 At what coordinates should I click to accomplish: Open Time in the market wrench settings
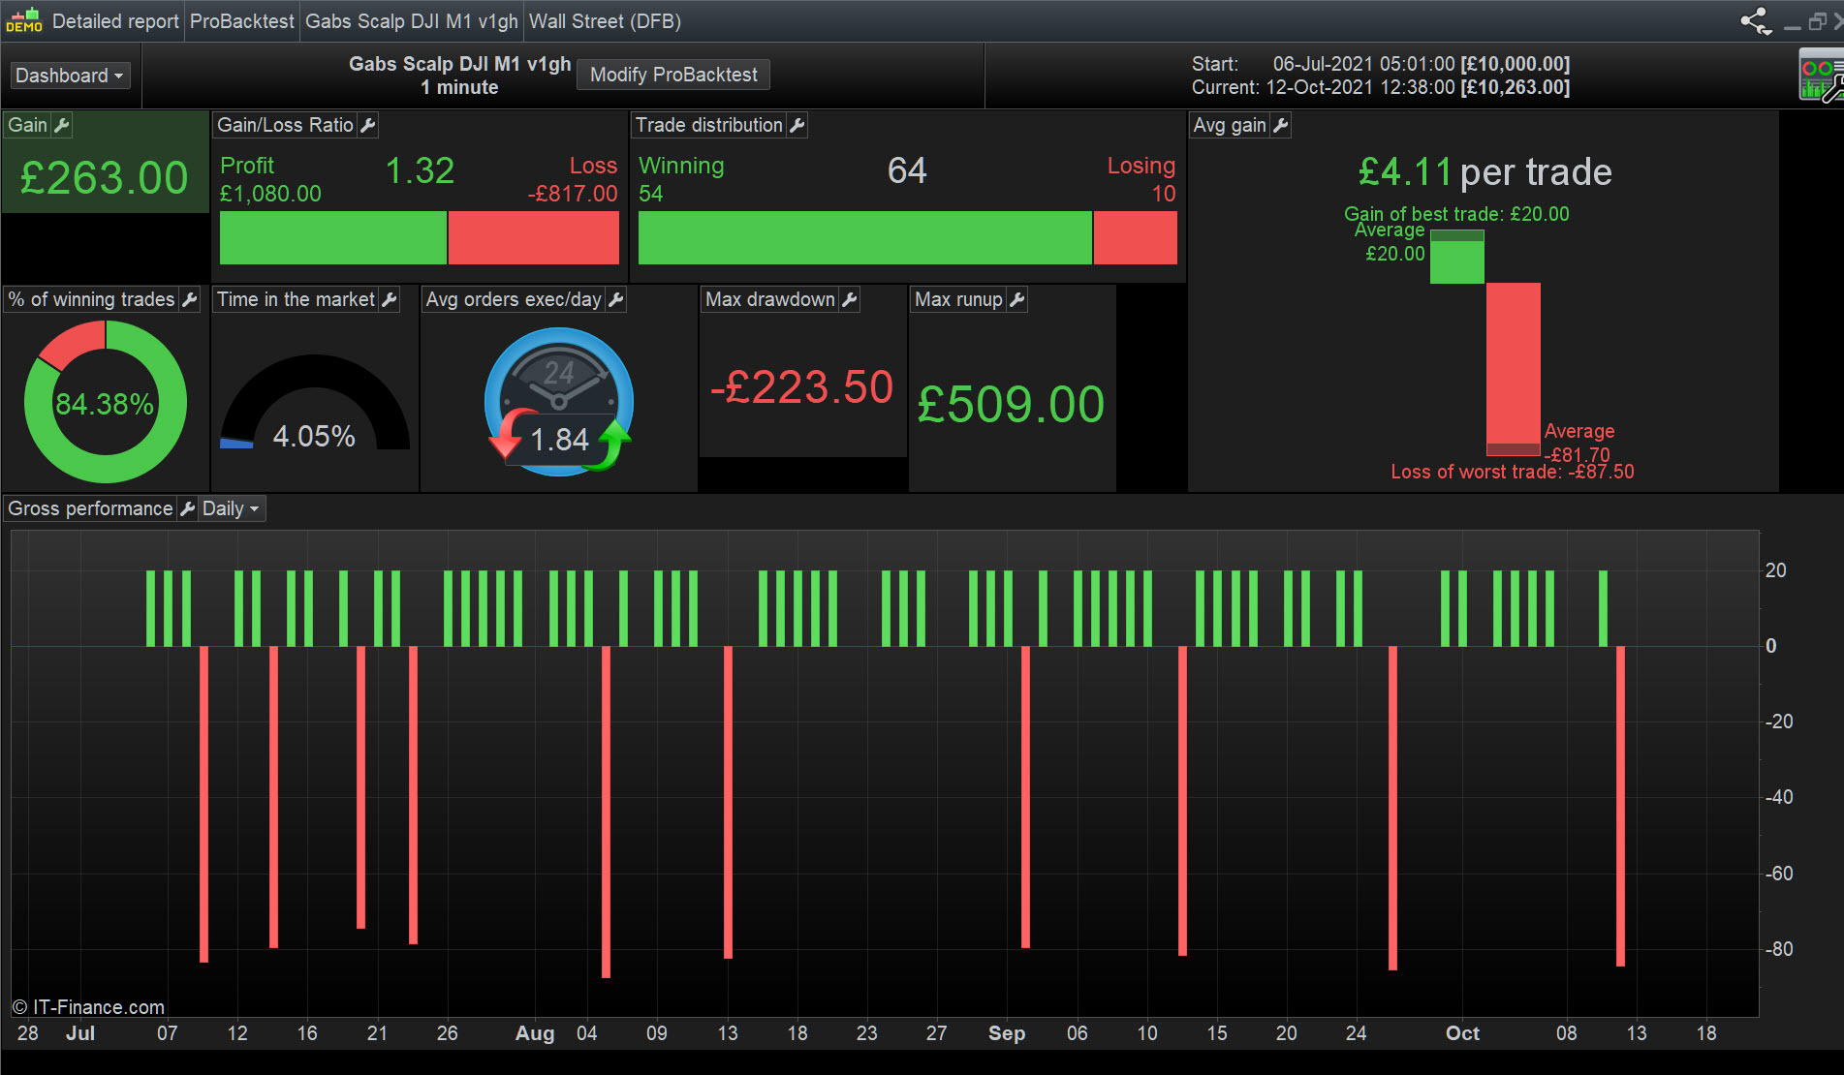pyautogui.click(x=390, y=299)
